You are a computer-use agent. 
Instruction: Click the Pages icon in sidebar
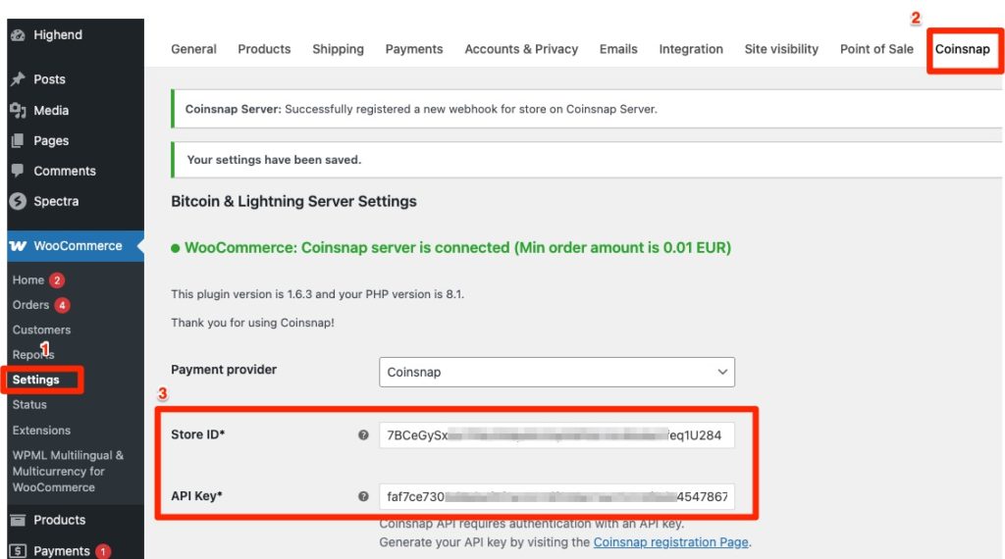pos(18,140)
